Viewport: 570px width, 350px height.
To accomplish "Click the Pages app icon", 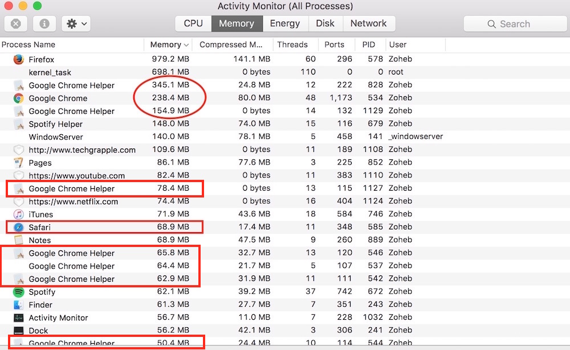I will (x=19, y=163).
